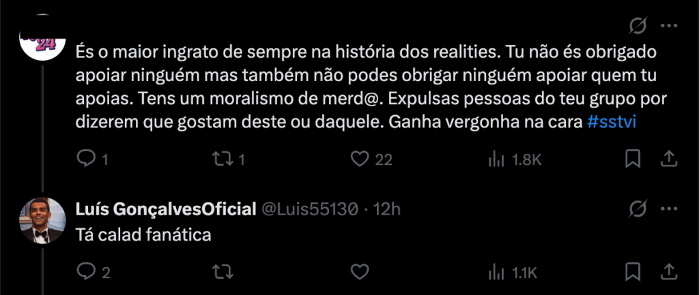Open the 12h timestamp permalink
Image resolution: width=699 pixels, height=295 pixels.
pyautogui.click(x=386, y=208)
